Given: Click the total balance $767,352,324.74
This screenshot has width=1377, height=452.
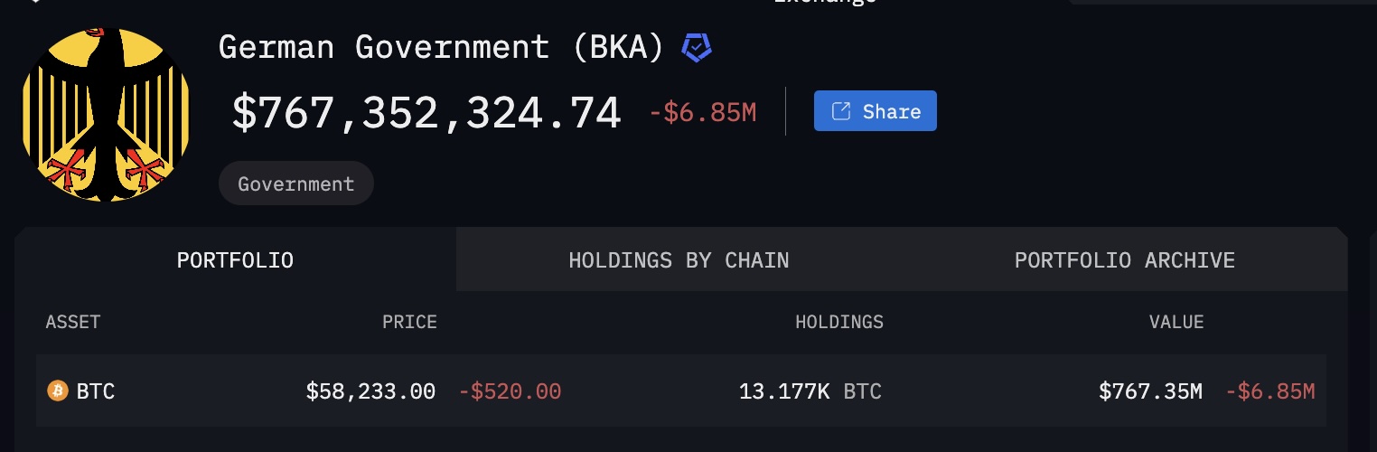Looking at the screenshot, I should [426, 113].
